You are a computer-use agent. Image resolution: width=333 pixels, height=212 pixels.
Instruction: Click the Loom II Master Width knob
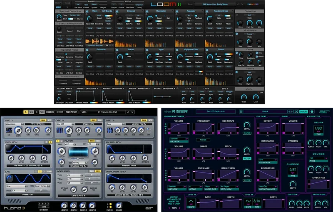click(244, 97)
